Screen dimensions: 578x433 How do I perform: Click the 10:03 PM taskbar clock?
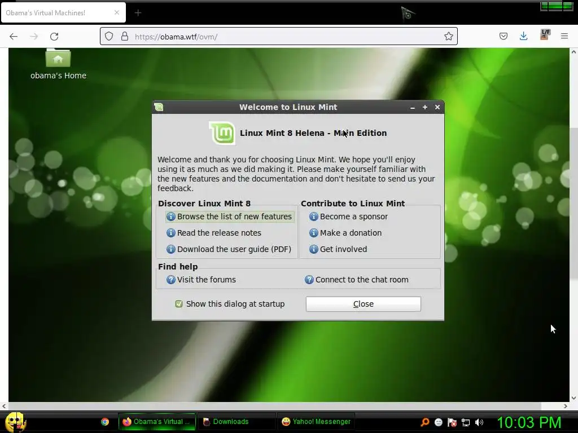(529, 422)
